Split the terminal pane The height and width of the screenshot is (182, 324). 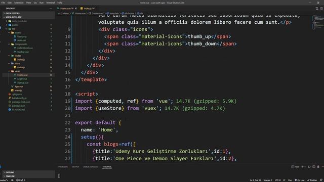coord(314,167)
